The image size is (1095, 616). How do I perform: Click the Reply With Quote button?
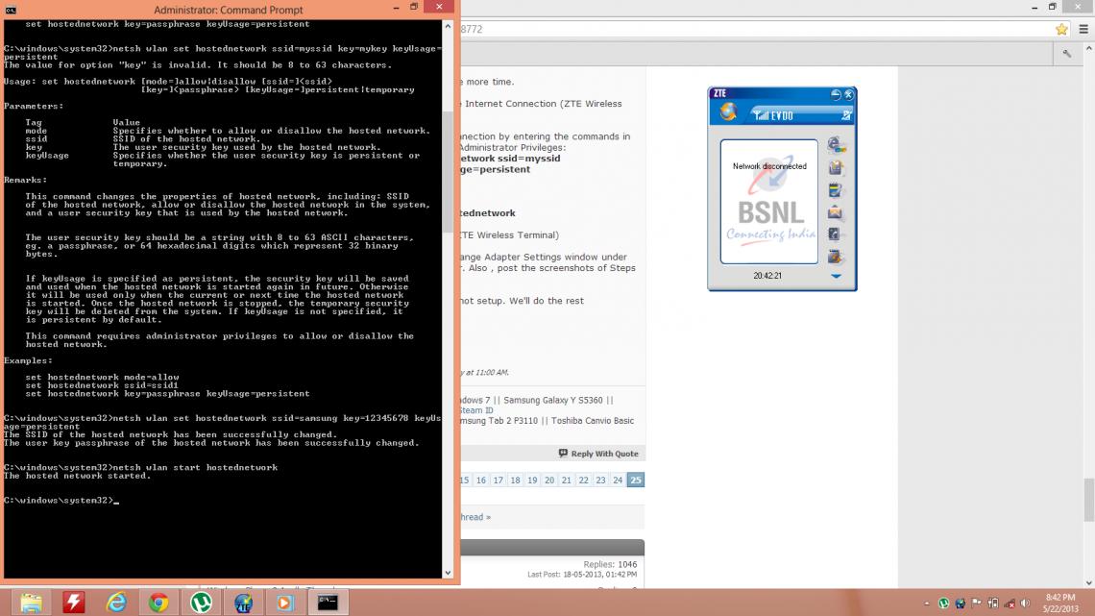pyautogui.click(x=598, y=454)
